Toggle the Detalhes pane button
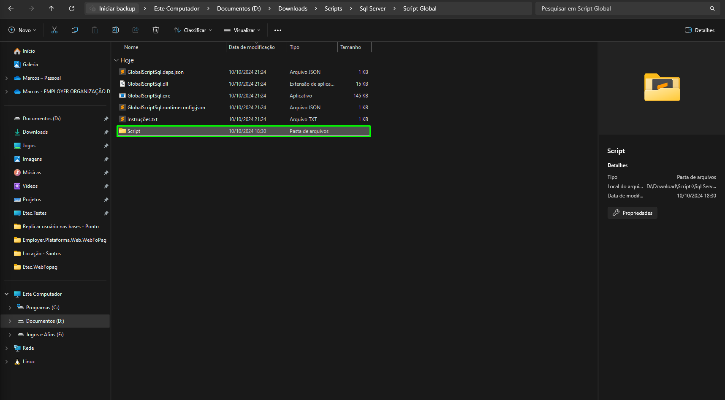Viewport: 725px width, 400px height. click(700, 30)
